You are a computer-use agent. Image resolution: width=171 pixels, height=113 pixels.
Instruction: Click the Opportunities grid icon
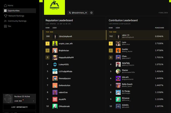(x=5, y=11)
